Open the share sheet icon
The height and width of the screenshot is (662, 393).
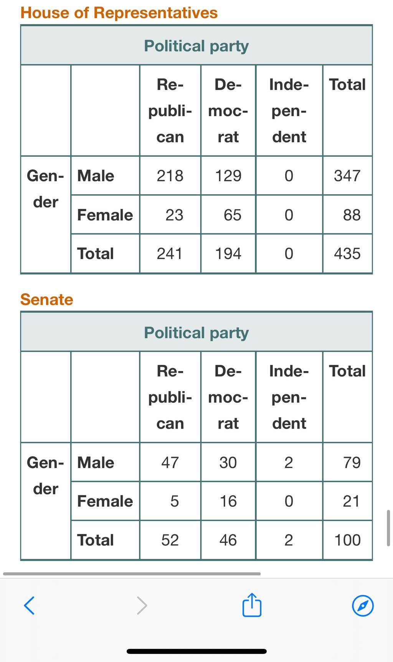[252, 605]
